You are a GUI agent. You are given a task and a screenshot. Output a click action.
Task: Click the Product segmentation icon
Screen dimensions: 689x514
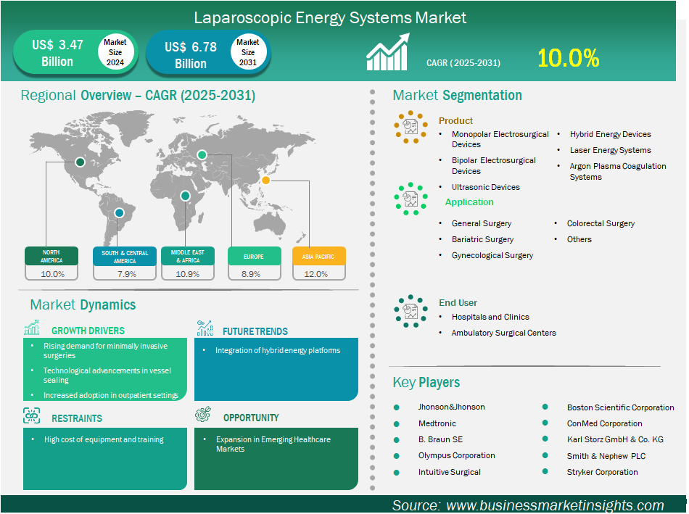click(x=410, y=128)
